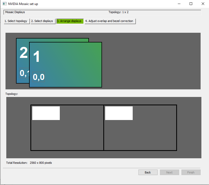Click the left topology slot white box
Viewport: 209px width, 185px height.
[46, 113]
